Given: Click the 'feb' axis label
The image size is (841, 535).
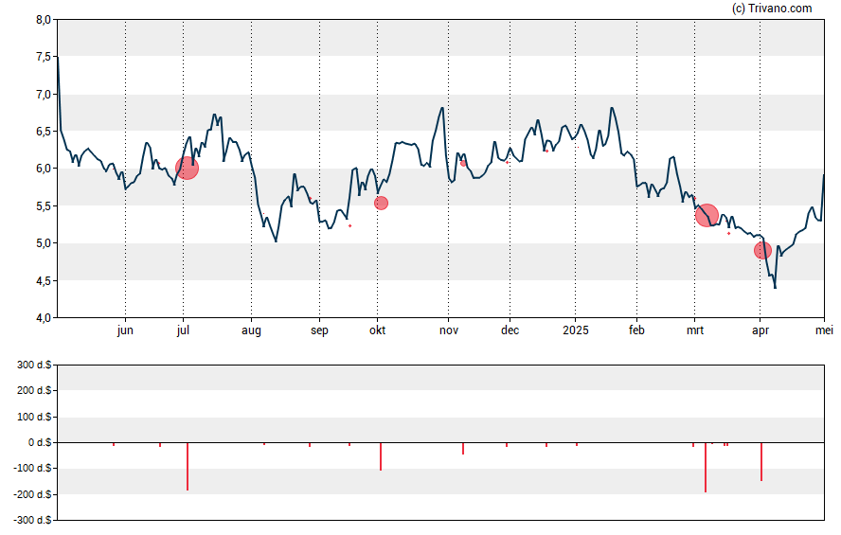Looking at the screenshot, I should tap(636, 330).
